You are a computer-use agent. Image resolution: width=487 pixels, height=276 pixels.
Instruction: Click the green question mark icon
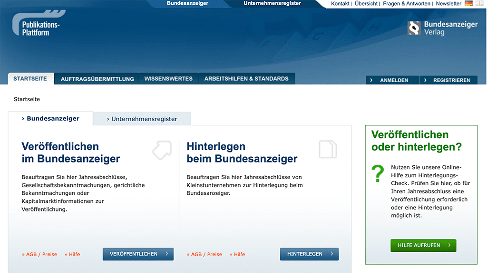(x=378, y=173)
